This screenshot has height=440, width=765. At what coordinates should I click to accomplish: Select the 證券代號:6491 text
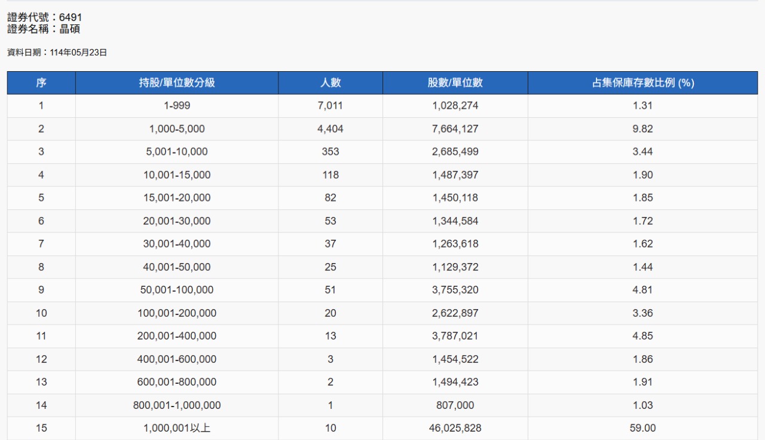click(x=45, y=18)
